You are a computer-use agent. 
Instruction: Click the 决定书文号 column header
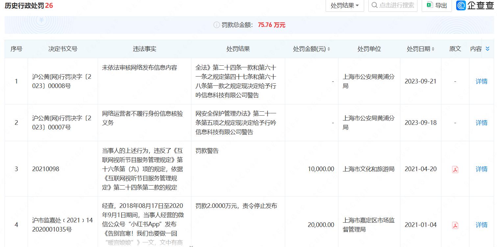pos(63,49)
